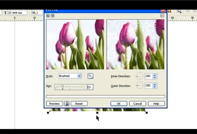Select the center-point picker tool

pos(91,76)
